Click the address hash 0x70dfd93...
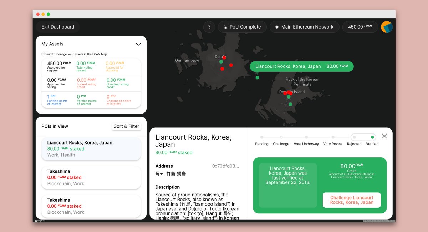The height and width of the screenshot is (232, 428). tap(225, 166)
